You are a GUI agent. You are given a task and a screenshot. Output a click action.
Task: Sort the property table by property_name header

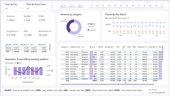coord(75,47)
